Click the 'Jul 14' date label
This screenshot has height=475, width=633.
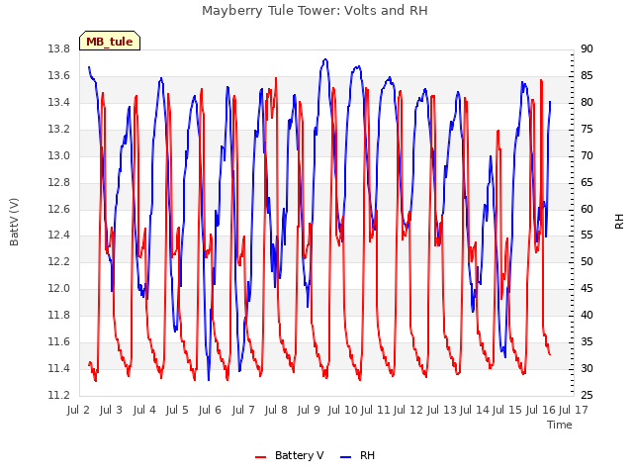coord(475,410)
